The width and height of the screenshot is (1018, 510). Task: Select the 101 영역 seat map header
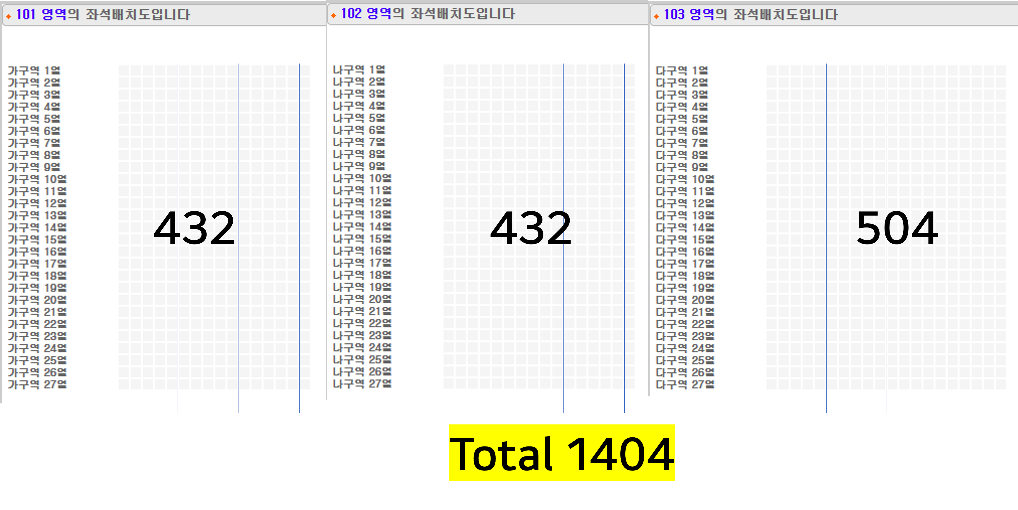(x=103, y=15)
